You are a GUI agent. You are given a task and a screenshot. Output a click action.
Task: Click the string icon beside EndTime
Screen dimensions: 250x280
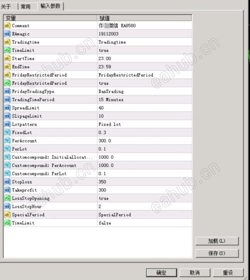tap(7, 67)
